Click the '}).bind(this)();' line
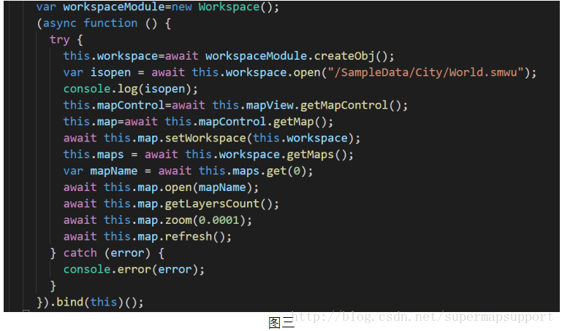 click(90, 303)
